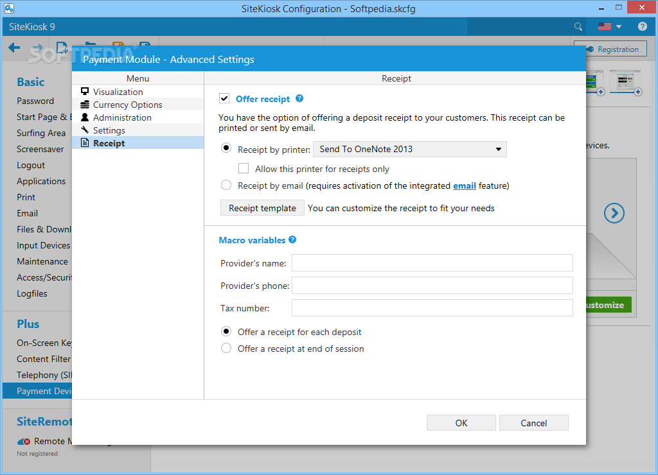Click the forward arrow in the main toolbar

(x=38, y=47)
